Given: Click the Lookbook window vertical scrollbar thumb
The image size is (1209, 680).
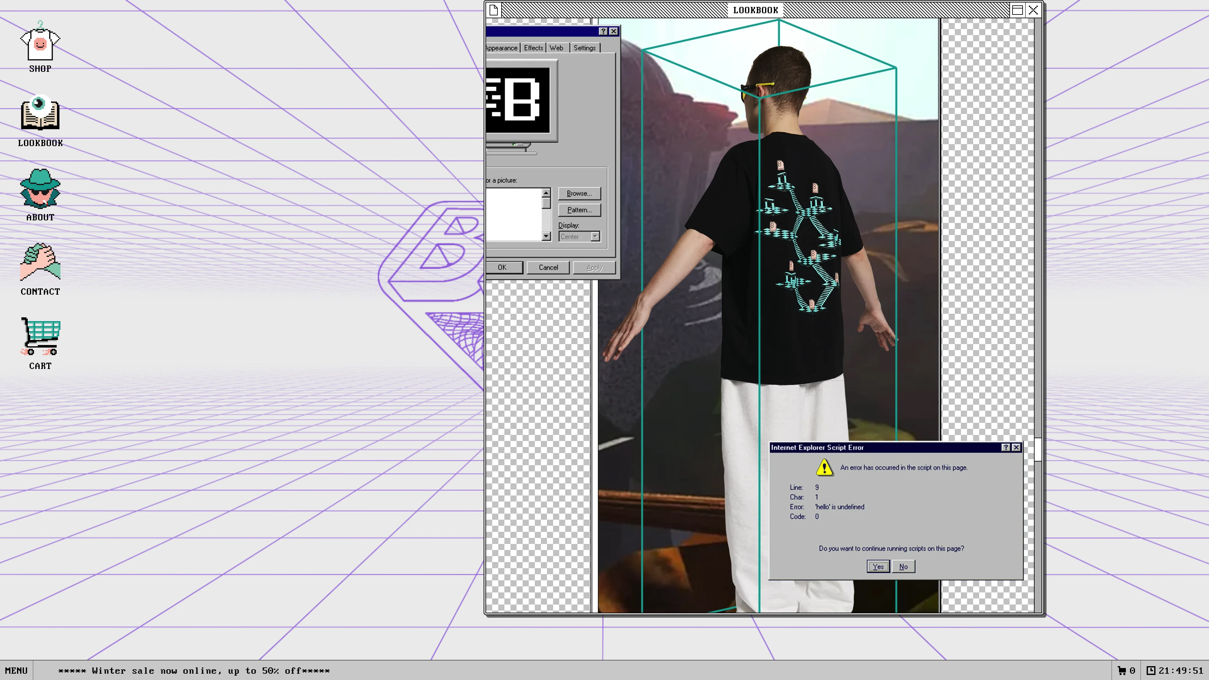Looking at the screenshot, I should (x=1038, y=450).
